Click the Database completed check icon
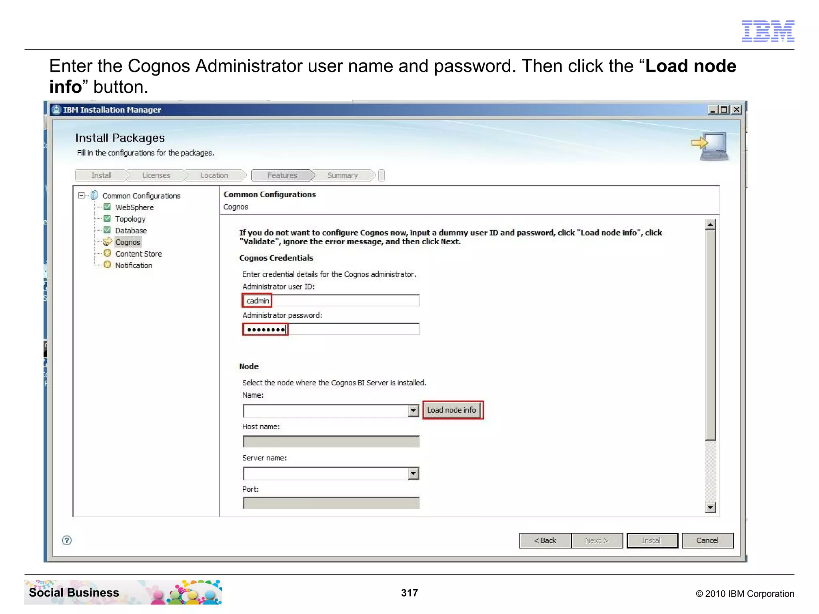The image size is (819, 614). (107, 230)
